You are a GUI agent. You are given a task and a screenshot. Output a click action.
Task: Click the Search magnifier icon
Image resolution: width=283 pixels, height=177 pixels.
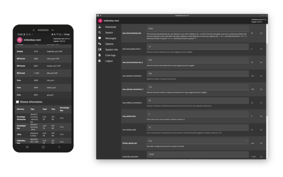100,33
